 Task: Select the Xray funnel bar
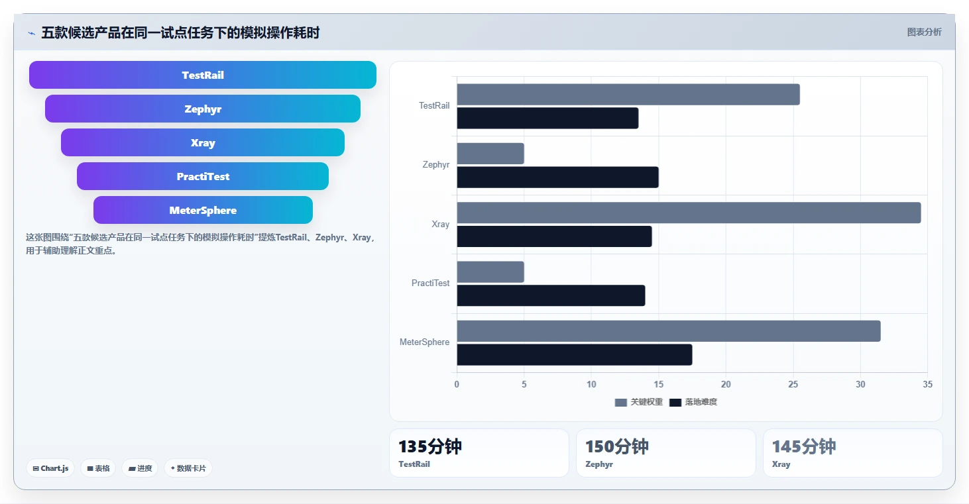pos(203,142)
